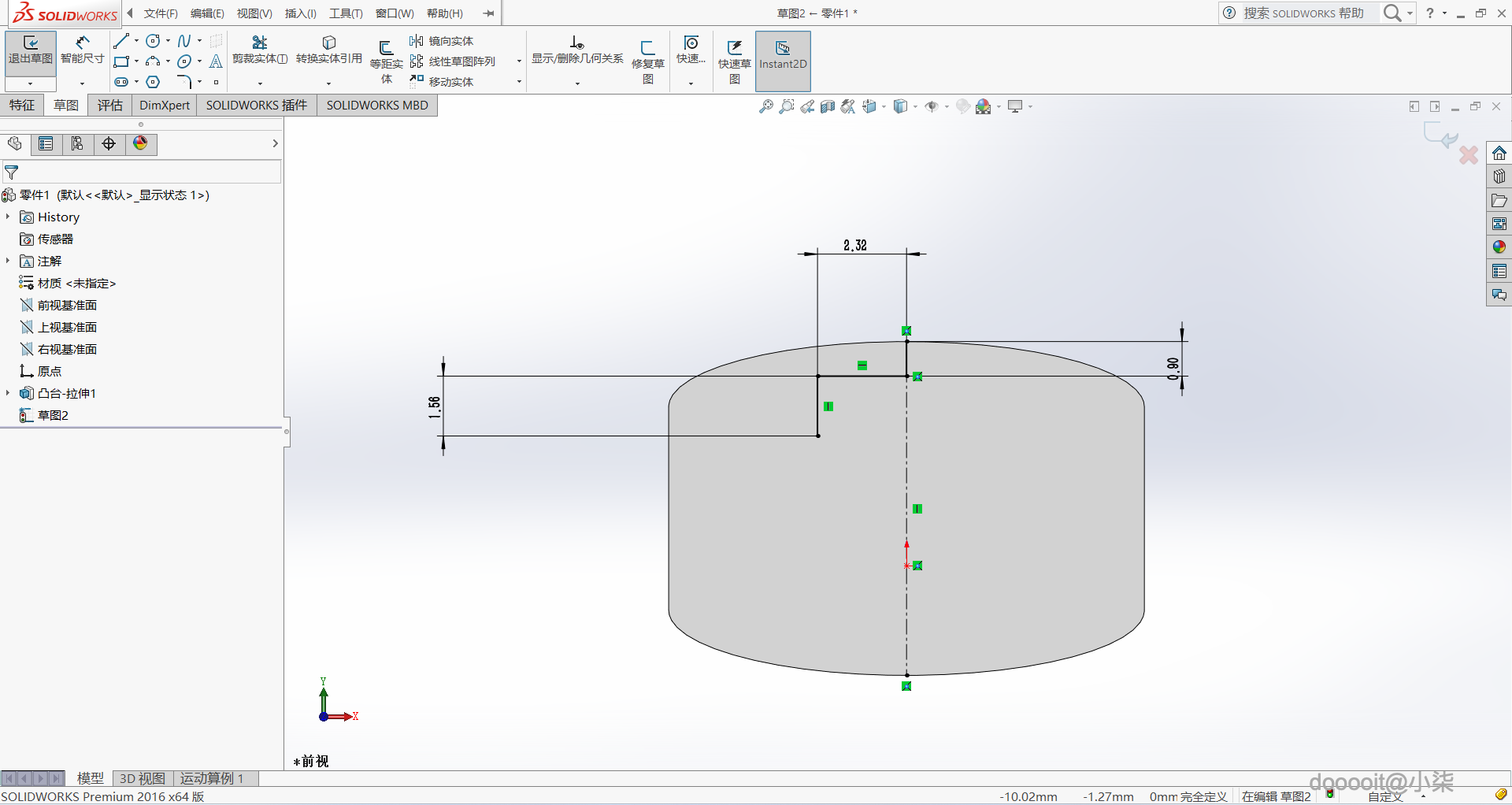The image size is (1512, 805).
Task: Open the ConfigurationManager tab icon
Action: click(76, 143)
